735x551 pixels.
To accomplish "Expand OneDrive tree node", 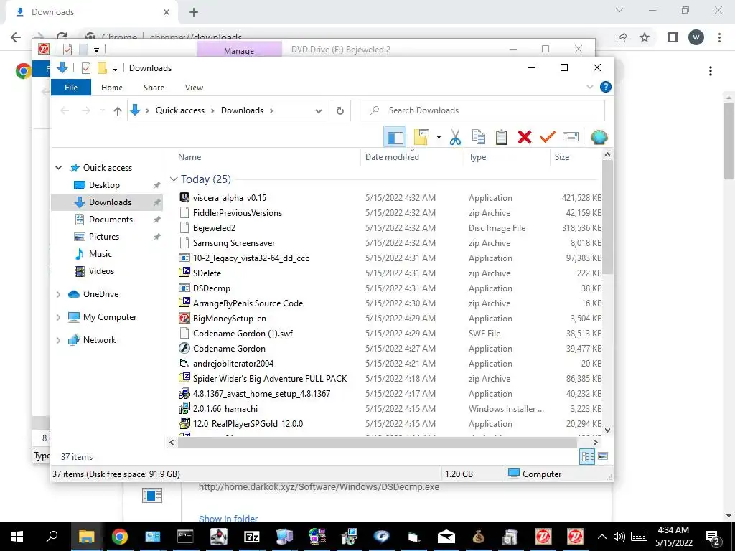I will point(59,294).
